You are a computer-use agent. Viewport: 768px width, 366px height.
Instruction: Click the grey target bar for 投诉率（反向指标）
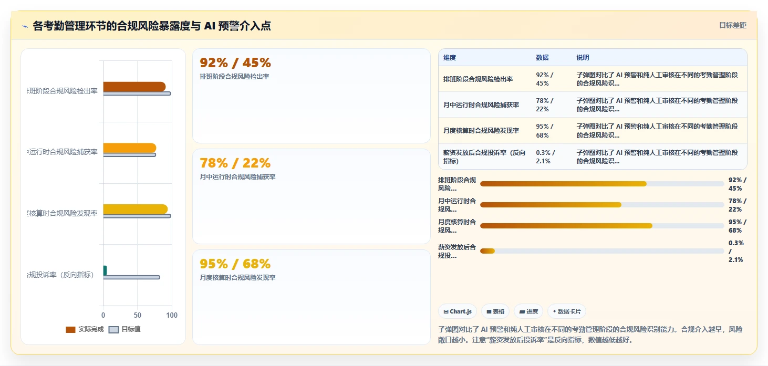[131, 277]
